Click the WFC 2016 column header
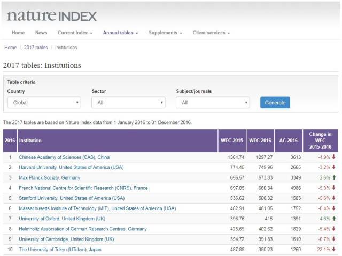342x256 pixels. point(260,141)
